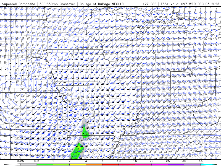
Task: Select the legend value 10
Action: pyautogui.click(x=119, y=161)
